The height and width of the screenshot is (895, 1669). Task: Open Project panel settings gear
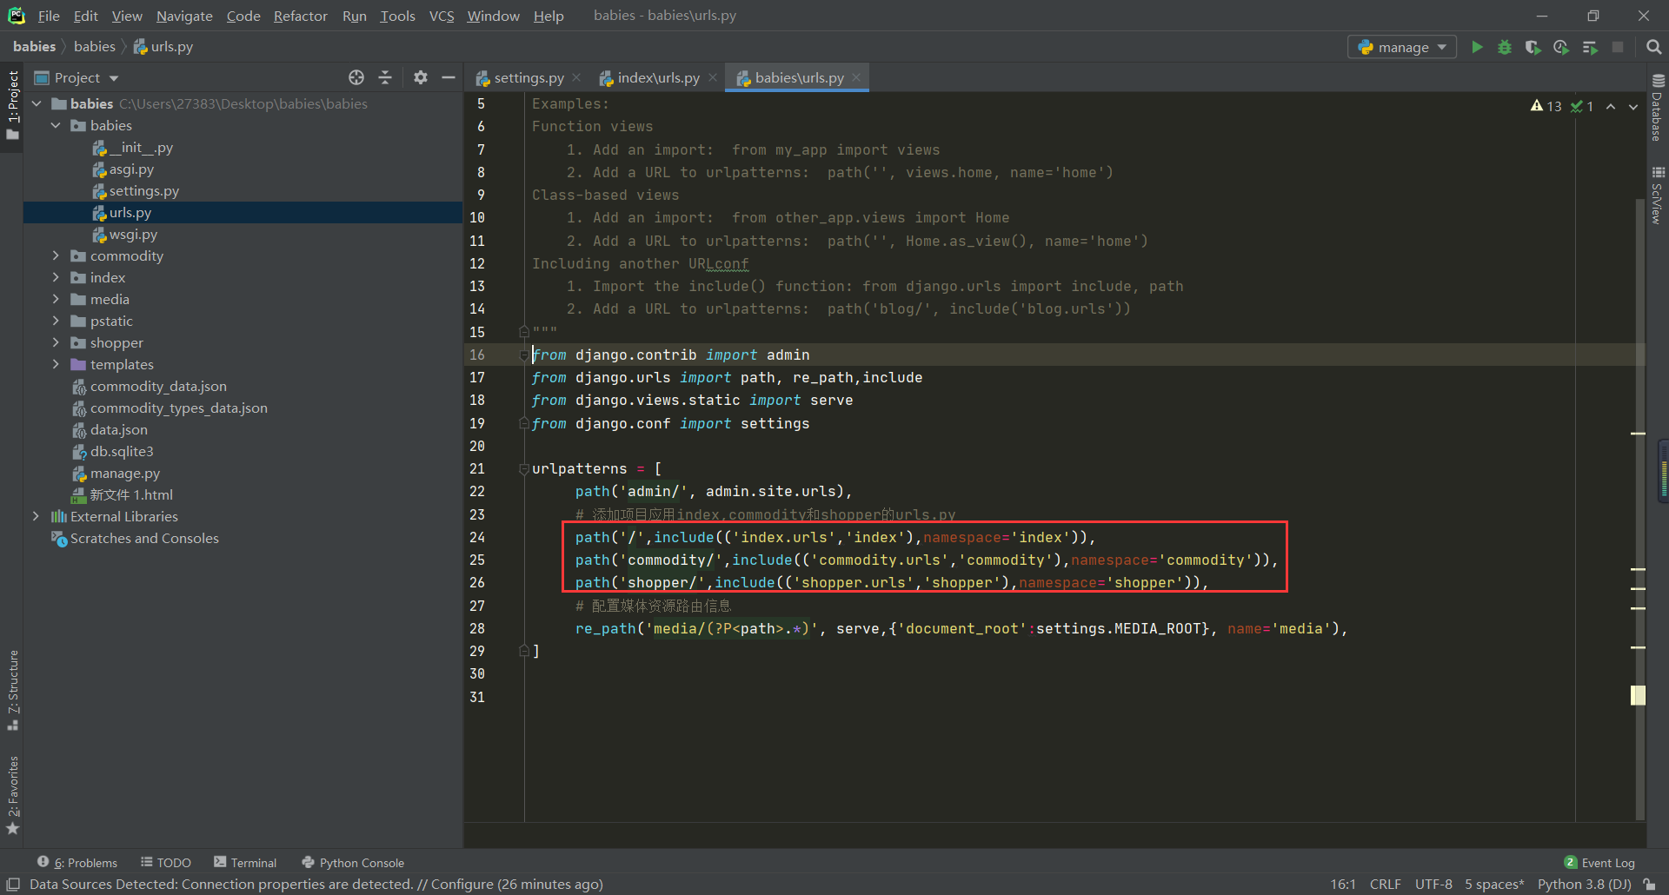[421, 77]
